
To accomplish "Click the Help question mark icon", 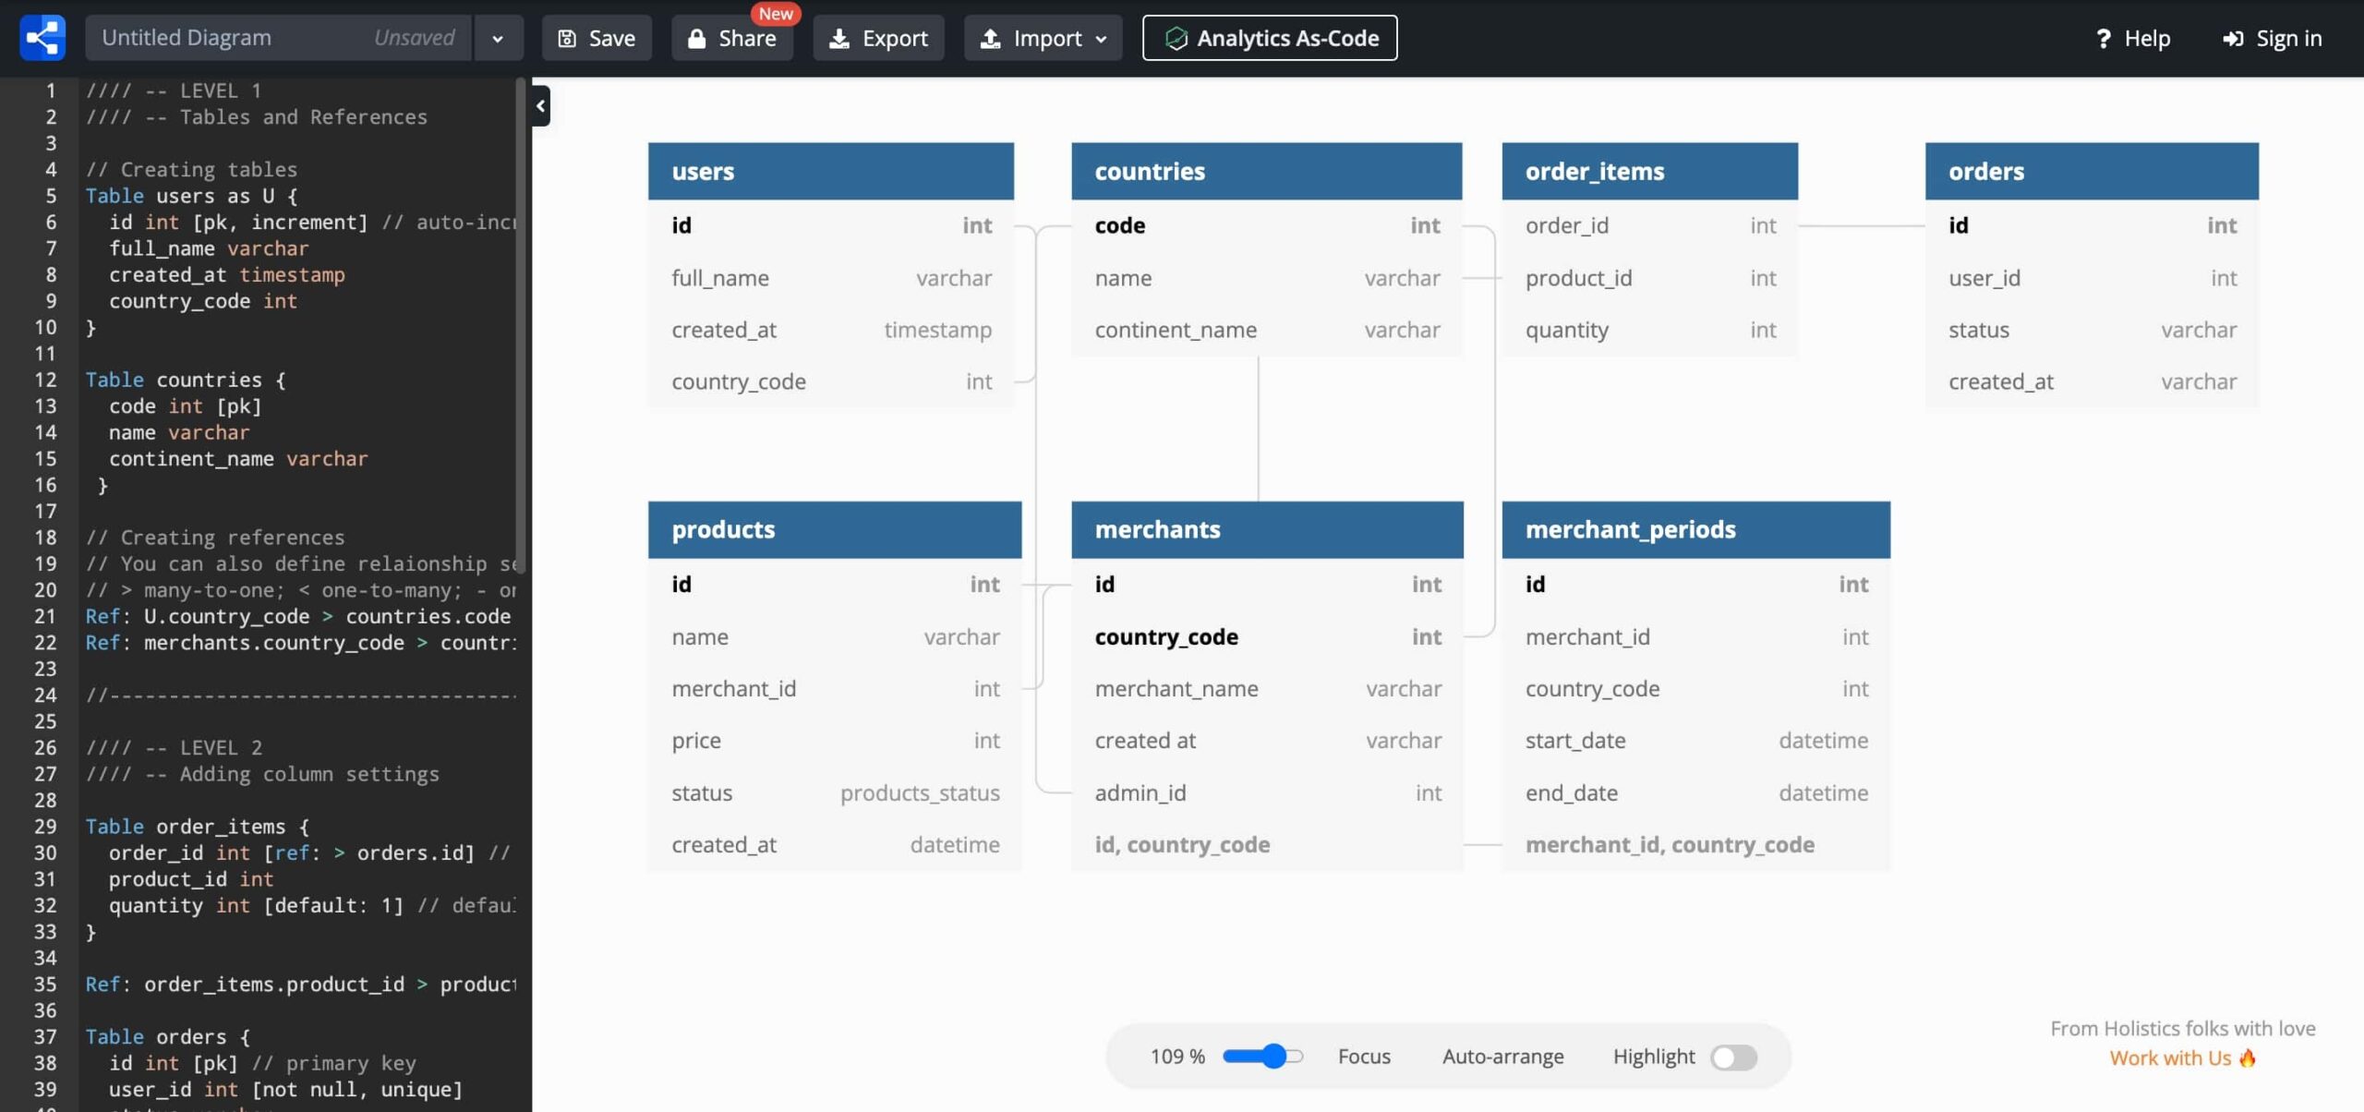I will coord(2103,39).
